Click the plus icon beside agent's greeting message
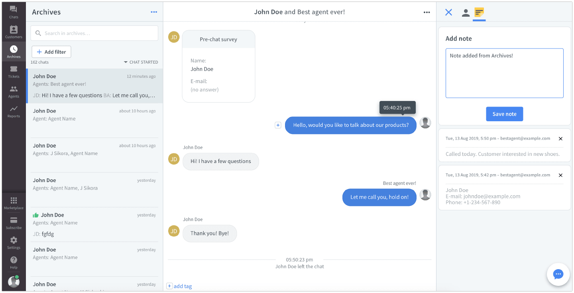 pyautogui.click(x=278, y=125)
